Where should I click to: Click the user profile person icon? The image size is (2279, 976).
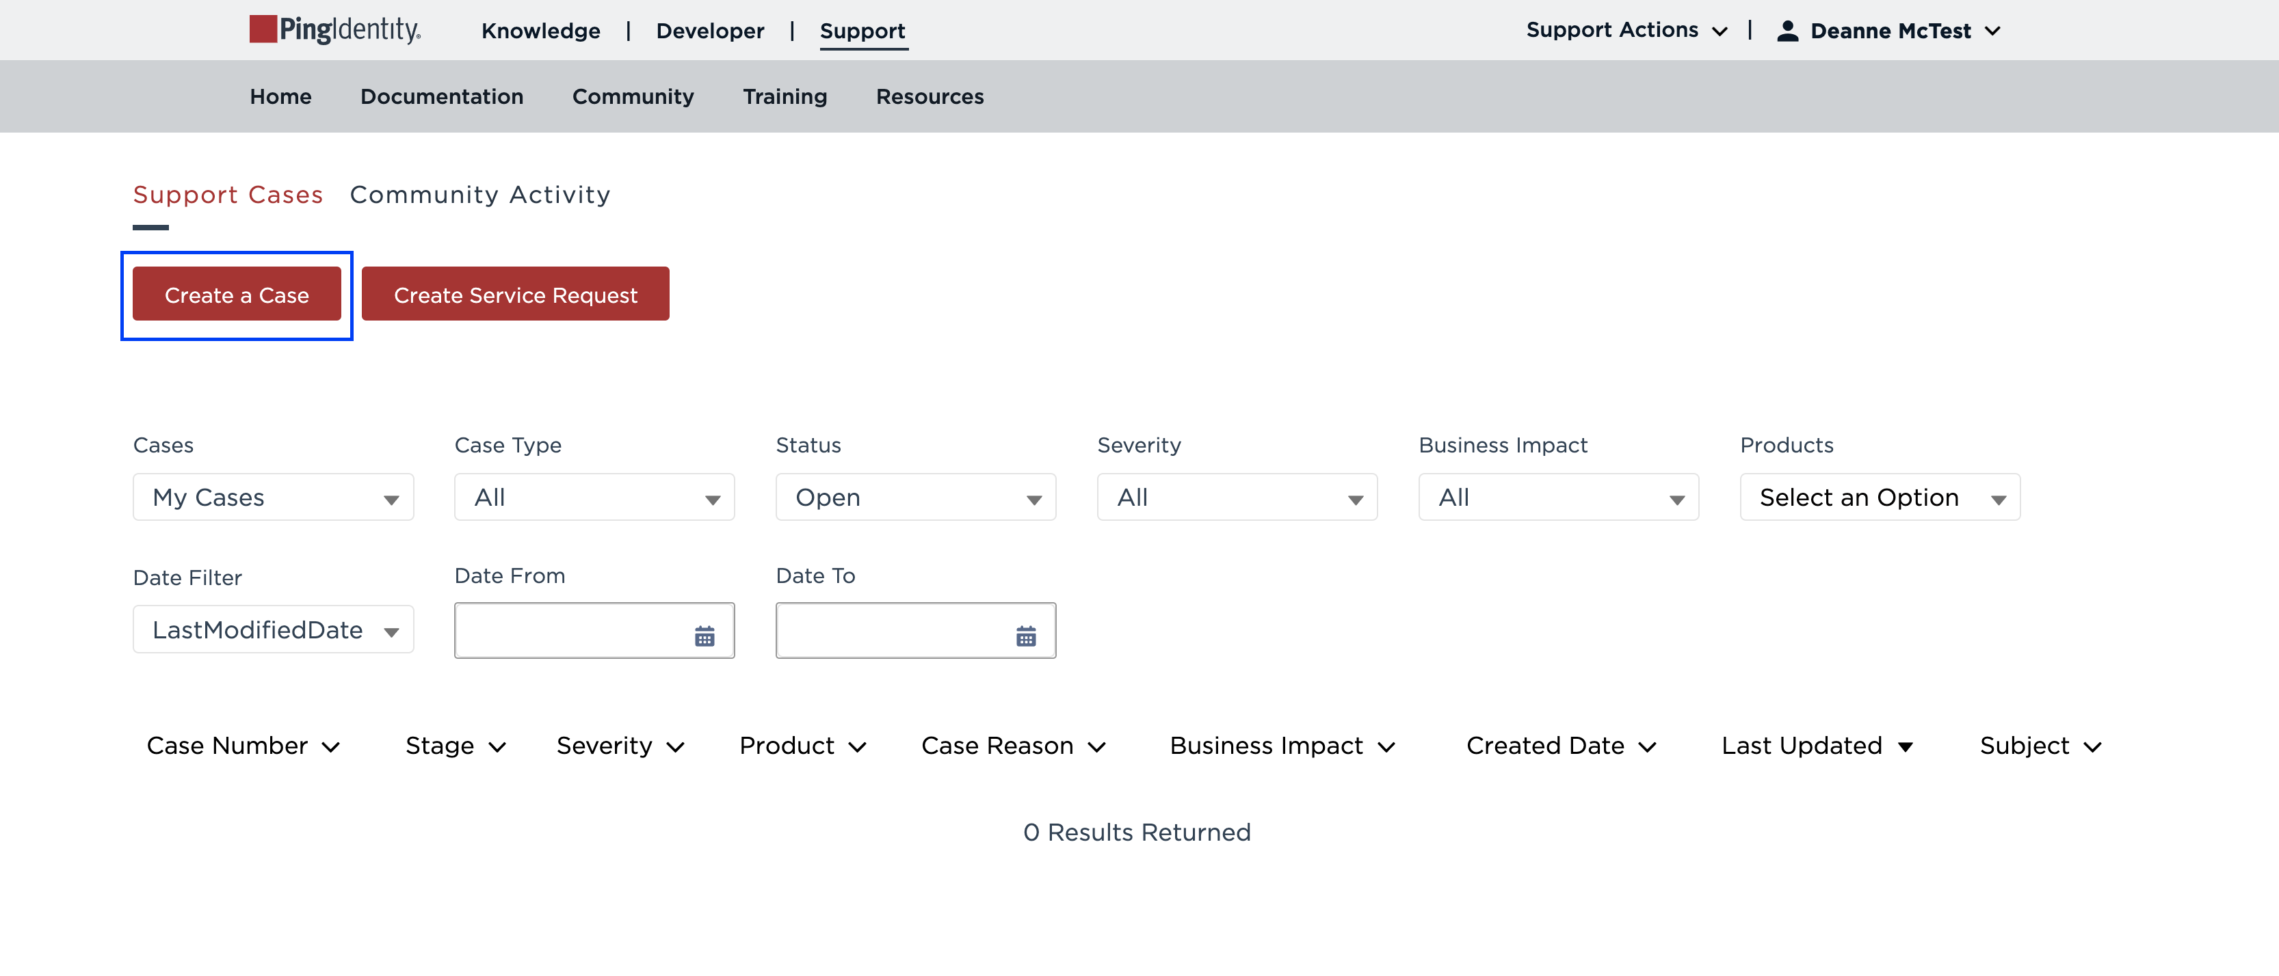click(x=1788, y=29)
